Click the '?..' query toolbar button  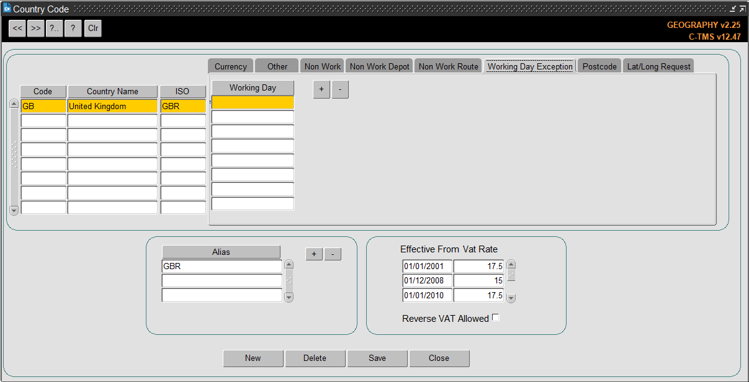click(x=55, y=29)
